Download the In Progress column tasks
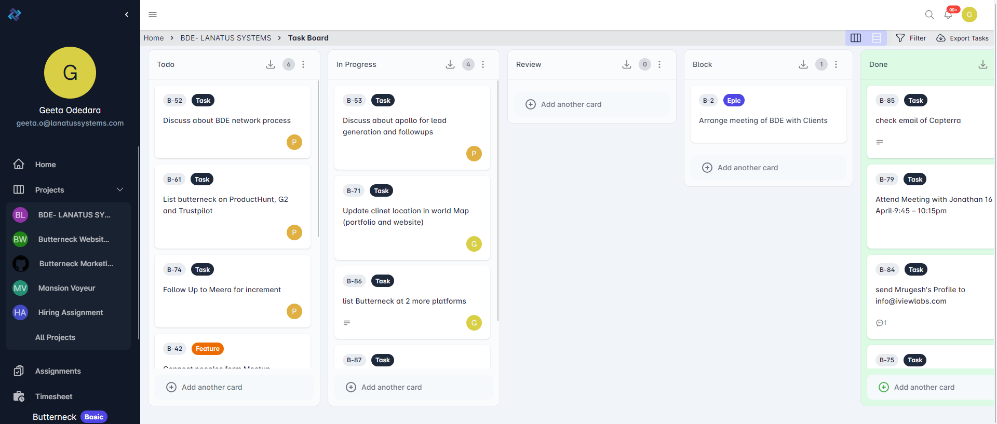 [x=450, y=64]
